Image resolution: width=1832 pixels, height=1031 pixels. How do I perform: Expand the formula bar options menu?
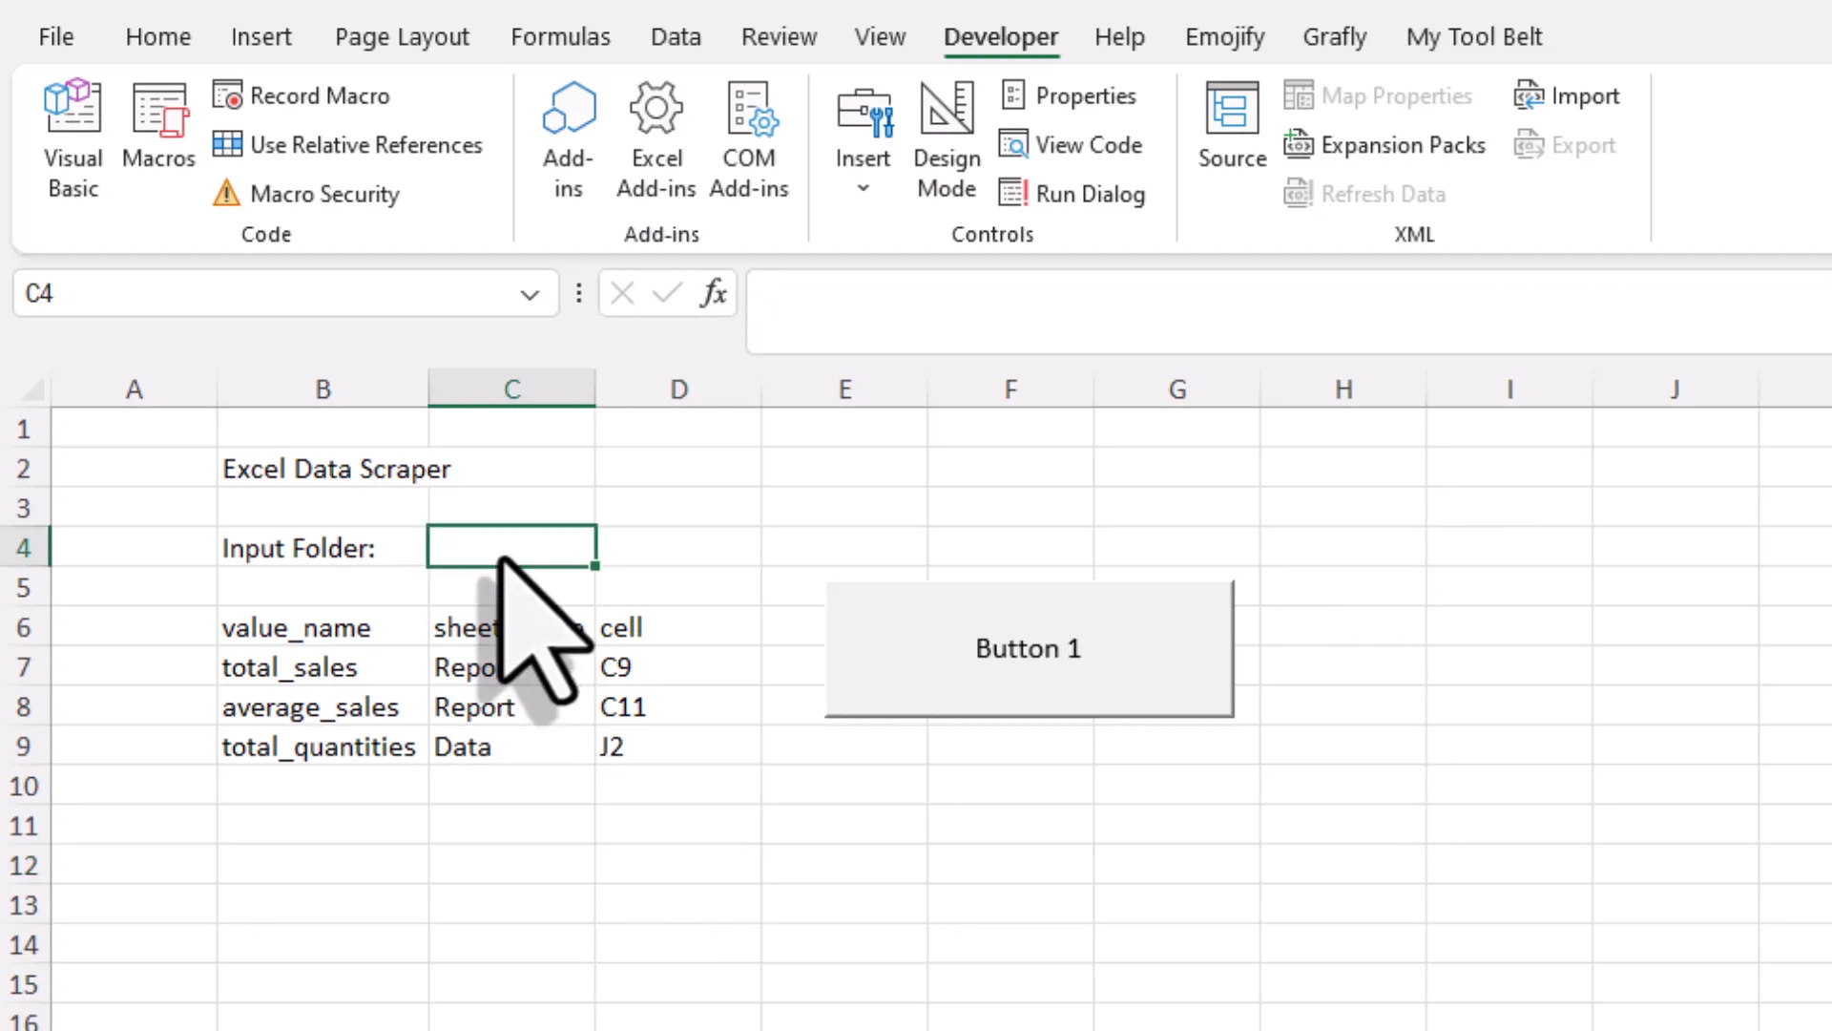click(x=578, y=293)
